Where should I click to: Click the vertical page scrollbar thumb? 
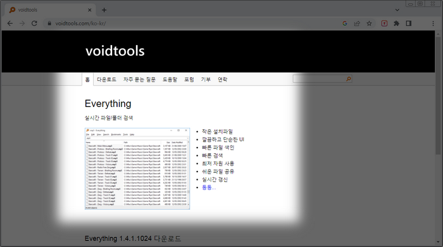tap(438, 96)
